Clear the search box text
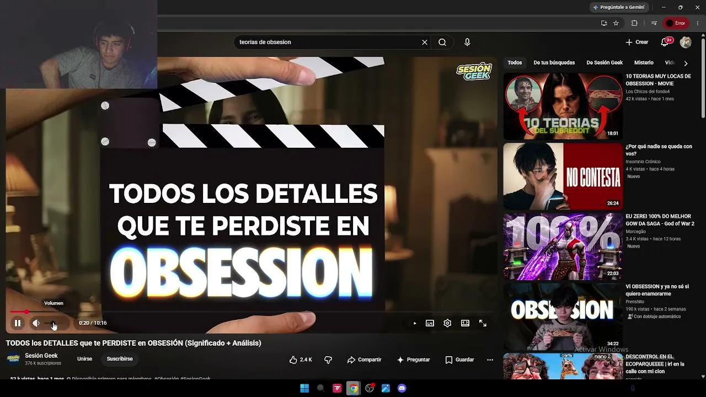The image size is (706, 397). point(425,42)
